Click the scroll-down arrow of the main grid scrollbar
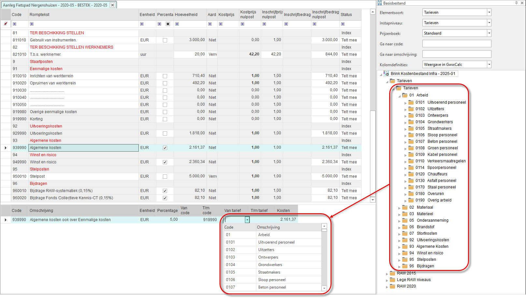Screen dimensions: 526x298 373,200
